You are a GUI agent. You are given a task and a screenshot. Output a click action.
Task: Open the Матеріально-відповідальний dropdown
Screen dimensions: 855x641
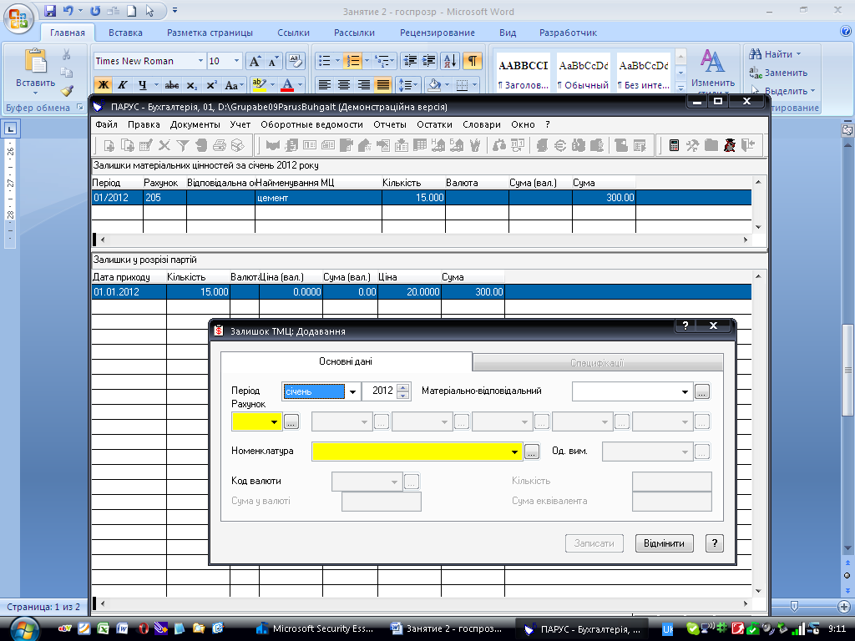pos(685,391)
